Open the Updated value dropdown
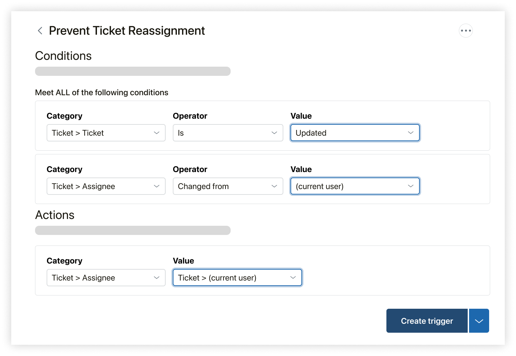 click(x=355, y=133)
